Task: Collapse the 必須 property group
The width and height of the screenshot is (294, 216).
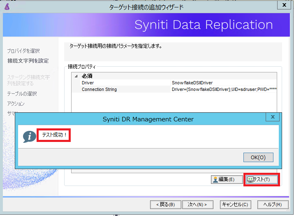Action: (x=76, y=76)
